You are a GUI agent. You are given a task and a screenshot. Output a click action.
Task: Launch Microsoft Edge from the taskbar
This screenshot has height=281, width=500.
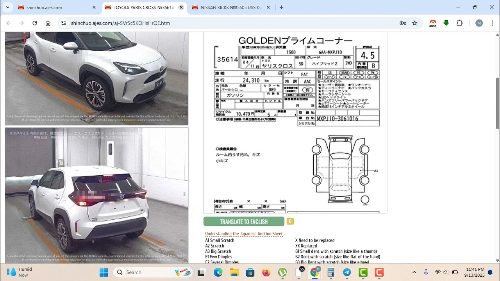click(x=218, y=272)
